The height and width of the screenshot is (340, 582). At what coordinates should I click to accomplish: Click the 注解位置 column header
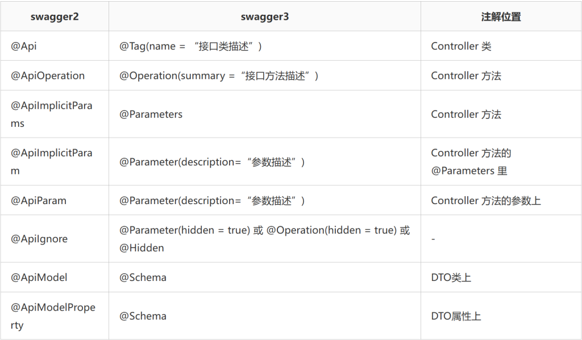pos(501,16)
